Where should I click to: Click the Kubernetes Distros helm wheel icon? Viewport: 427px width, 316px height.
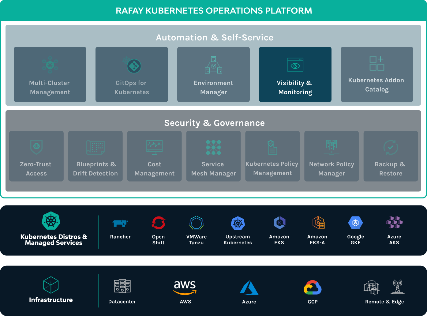[51, 220]
